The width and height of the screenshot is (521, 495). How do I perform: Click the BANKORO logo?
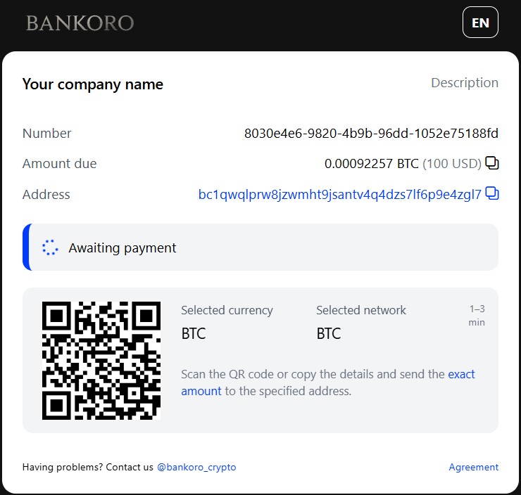80,23
